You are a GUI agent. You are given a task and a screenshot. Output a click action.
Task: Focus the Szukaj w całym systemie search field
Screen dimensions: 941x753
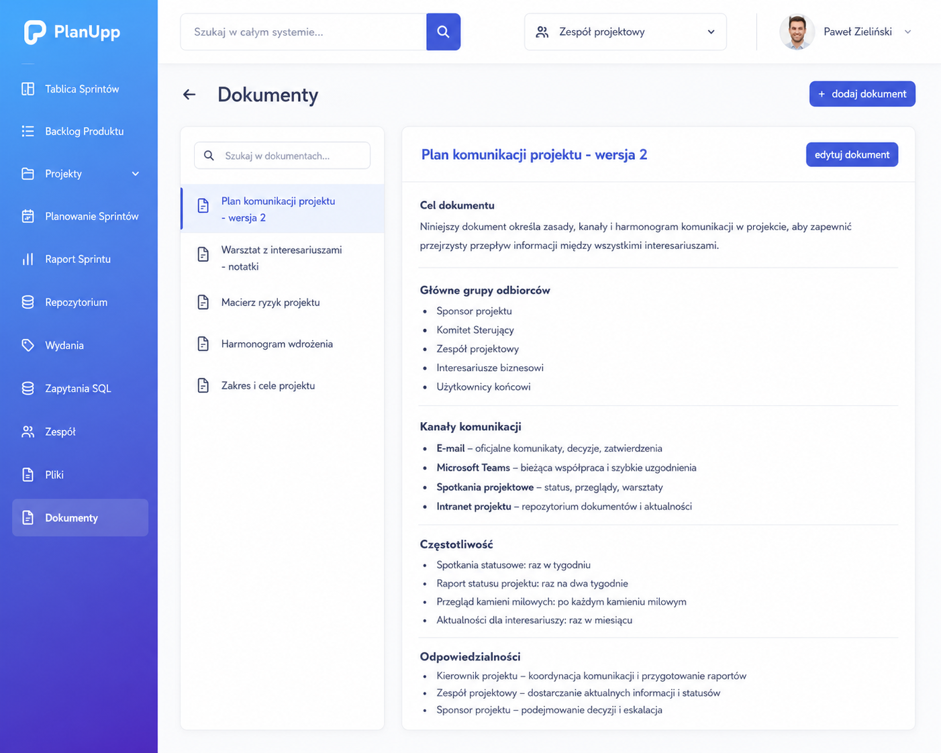(x=303, y=32)
